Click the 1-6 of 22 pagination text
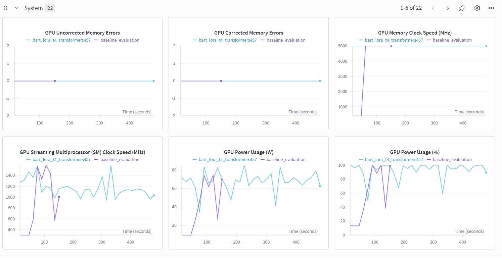The height and width of the screenshot is (258, 502). 411,8
